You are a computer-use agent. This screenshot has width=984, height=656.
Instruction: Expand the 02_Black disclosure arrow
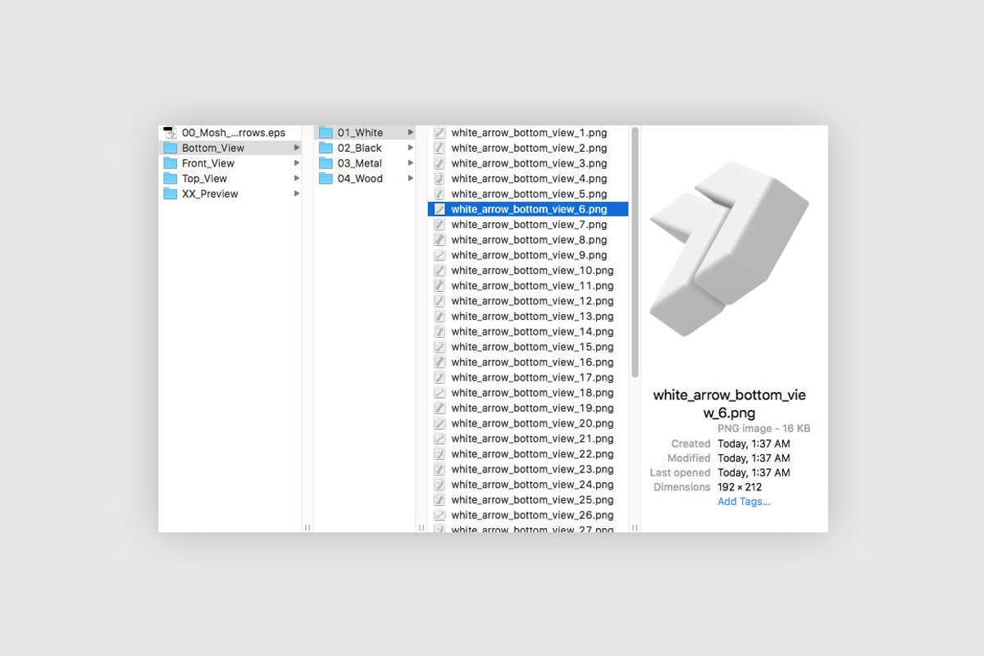tap(411, 148)
